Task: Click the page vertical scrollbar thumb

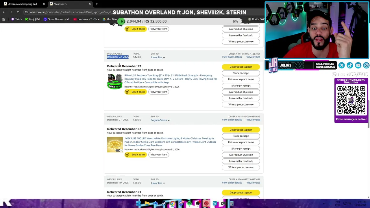Action: pos(368,114)
